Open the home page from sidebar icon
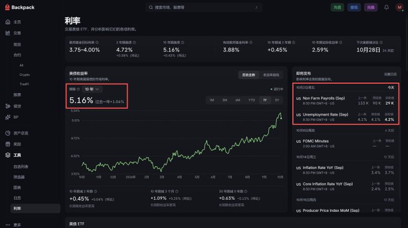The height and width of the screenshot is (228, 408). tap(8, 22)
